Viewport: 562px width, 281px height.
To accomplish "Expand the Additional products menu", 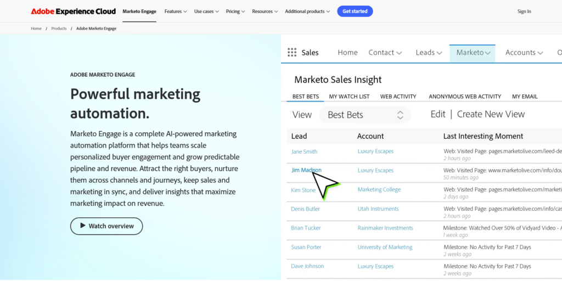I will (x=307, y=12).
